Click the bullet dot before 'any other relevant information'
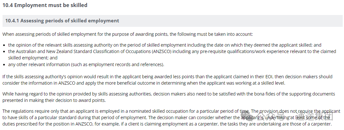Viewport: 344px width, 130px height. click(4, 65)
